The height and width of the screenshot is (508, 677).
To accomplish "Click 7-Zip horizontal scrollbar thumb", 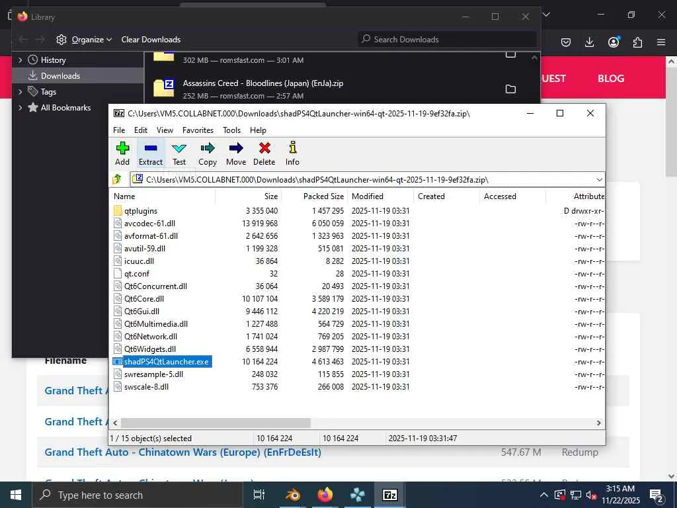I will point(216,423).
